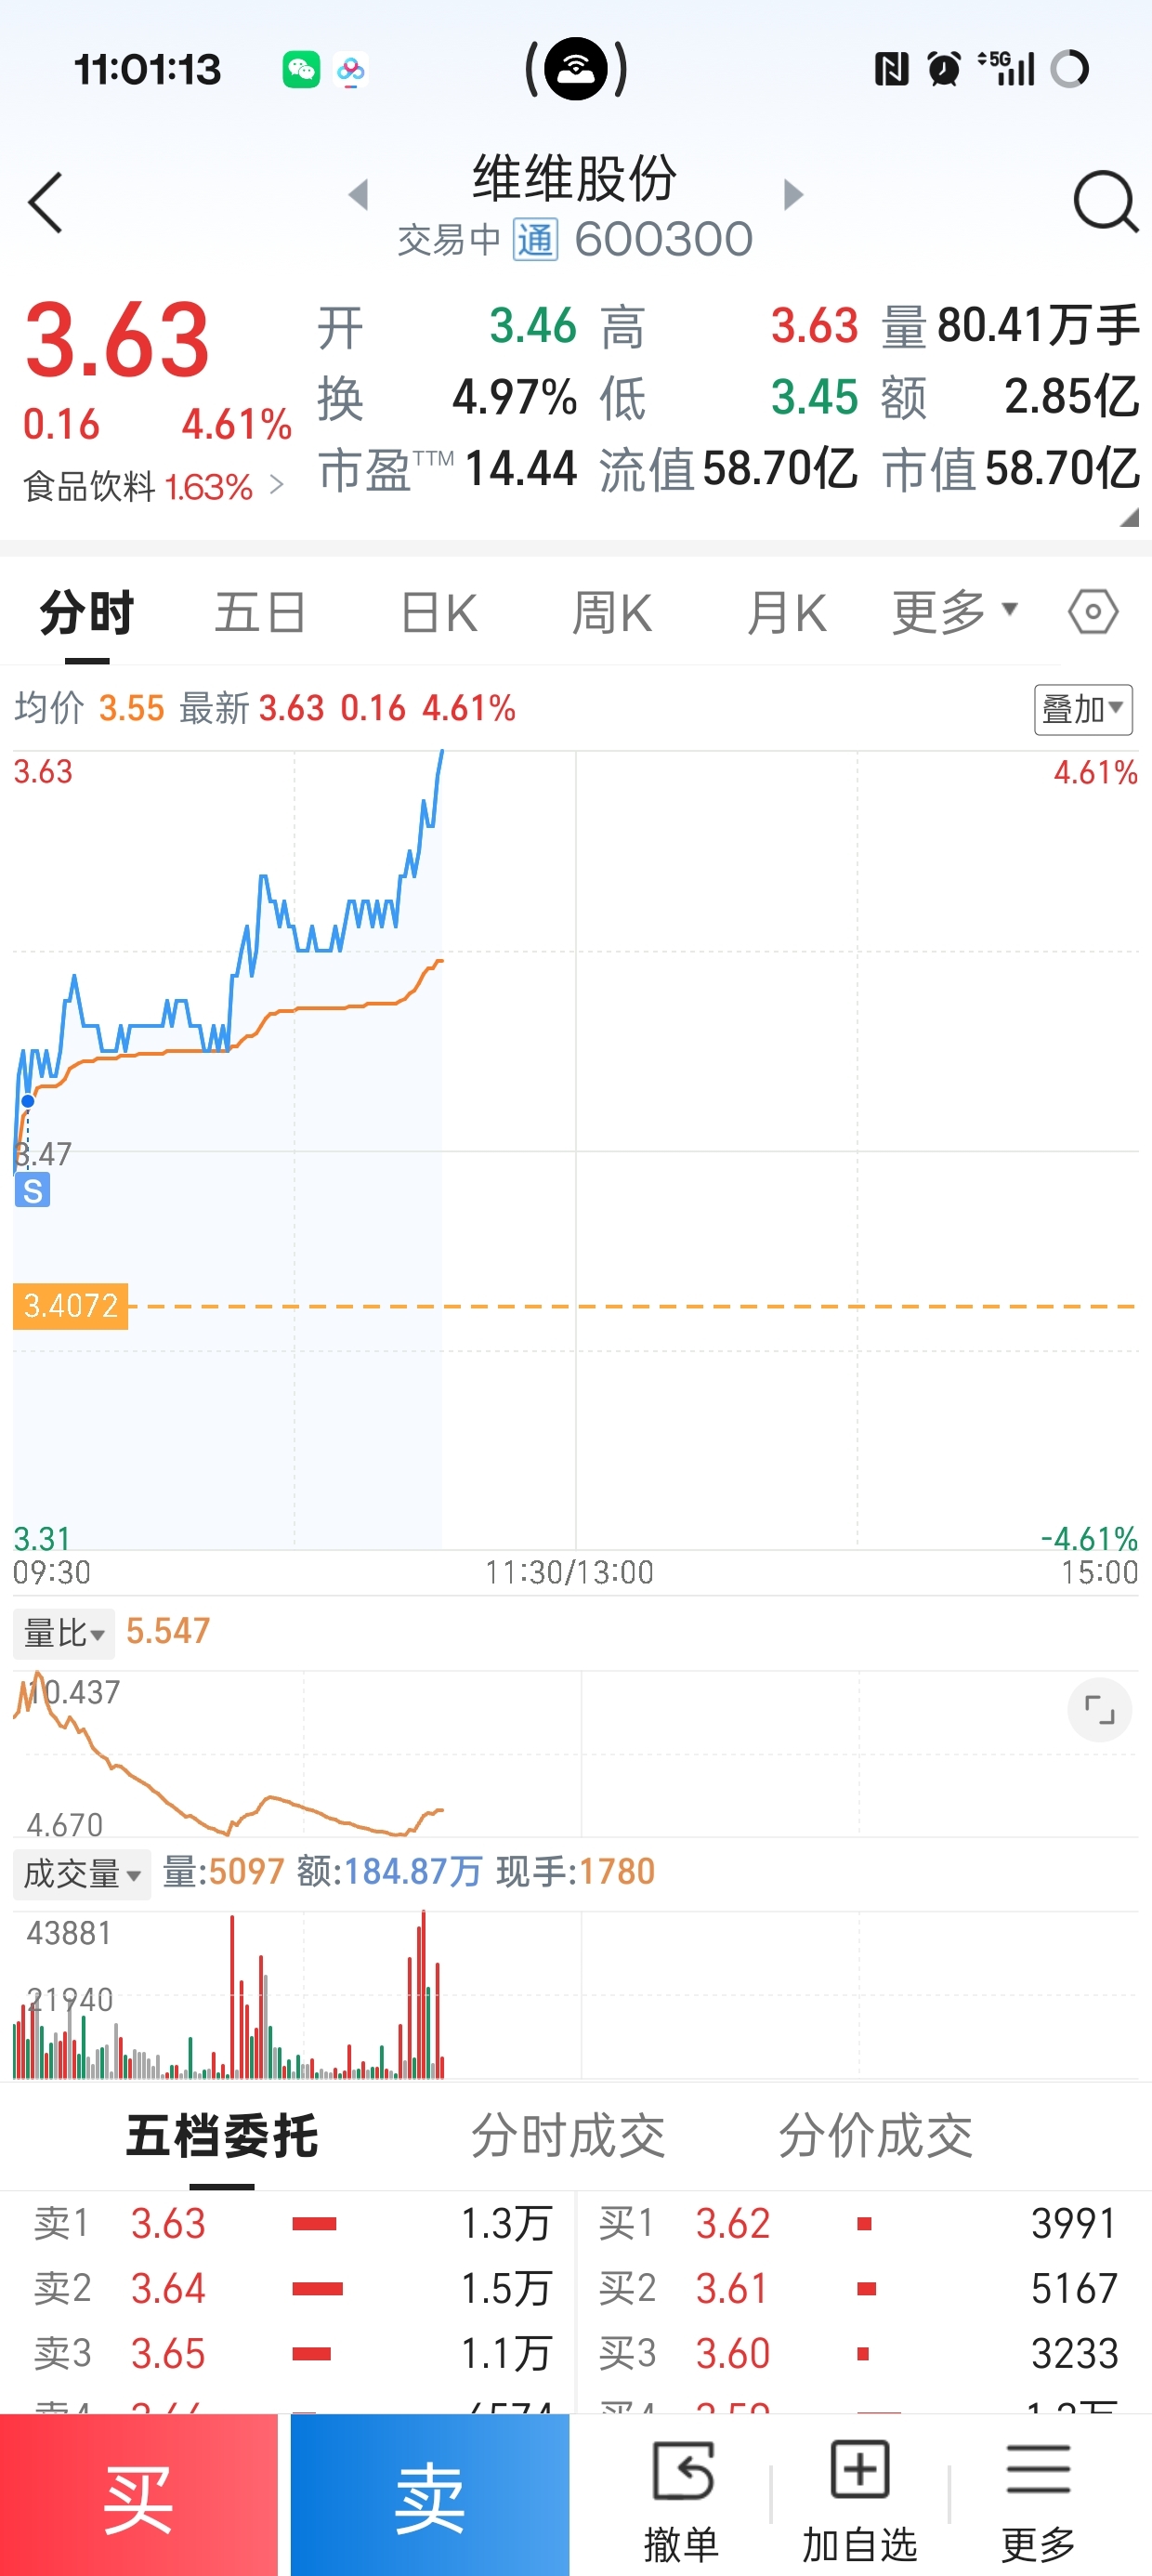
Task: Open the 叠加 overlay dropdown
Action: [1083, 710]
